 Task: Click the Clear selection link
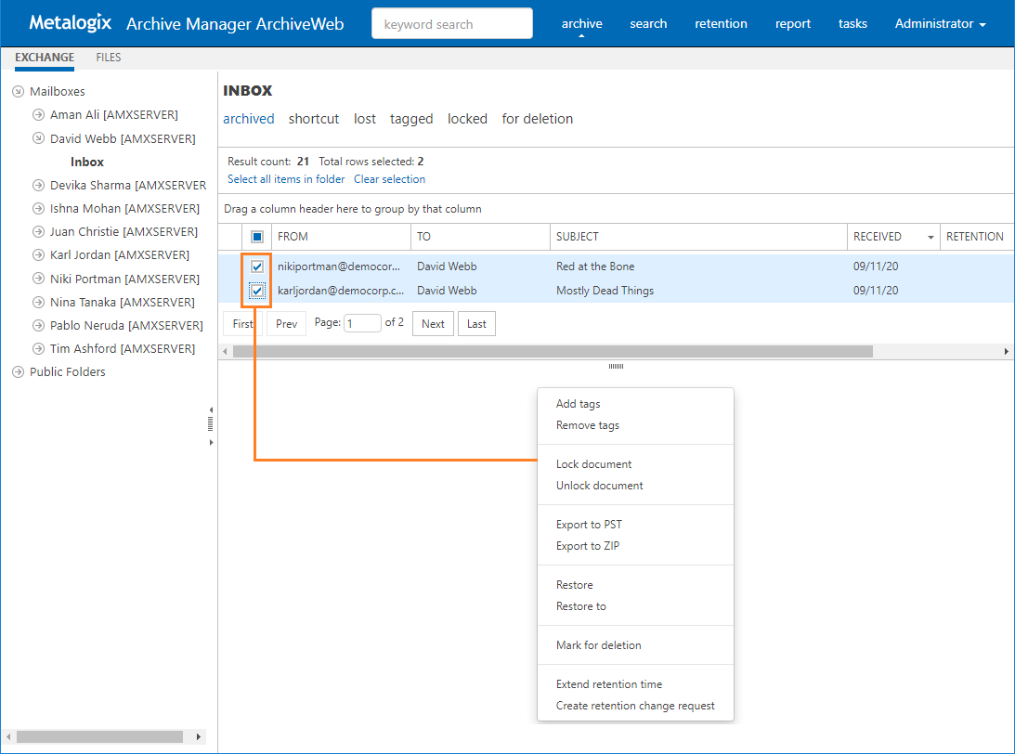click(x=389, y=179)
